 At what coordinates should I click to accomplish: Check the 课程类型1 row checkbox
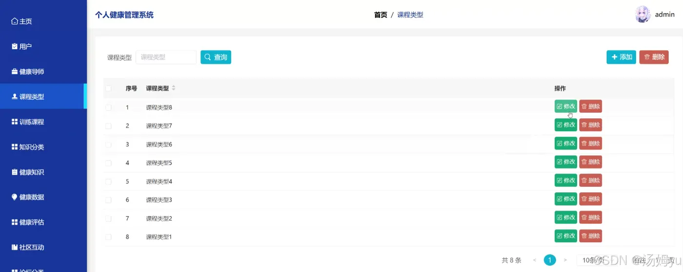[x=108, y=236]
